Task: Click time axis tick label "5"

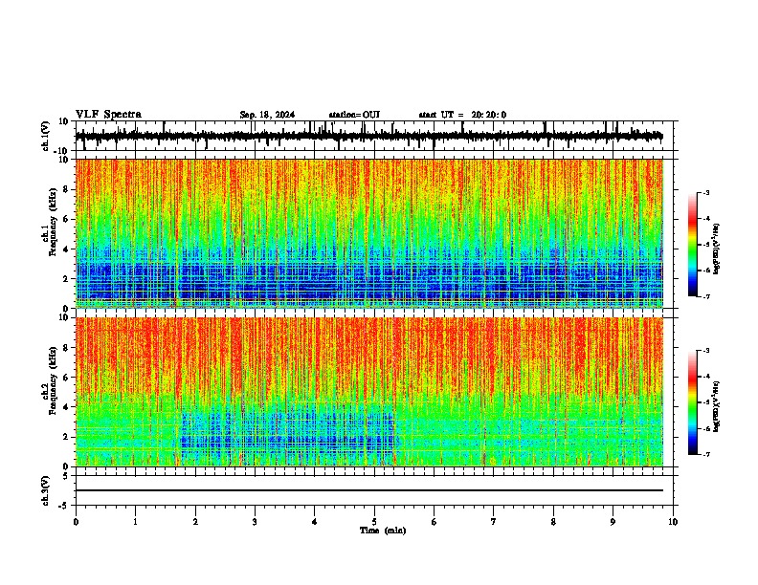Action: (x=374, y=522)
